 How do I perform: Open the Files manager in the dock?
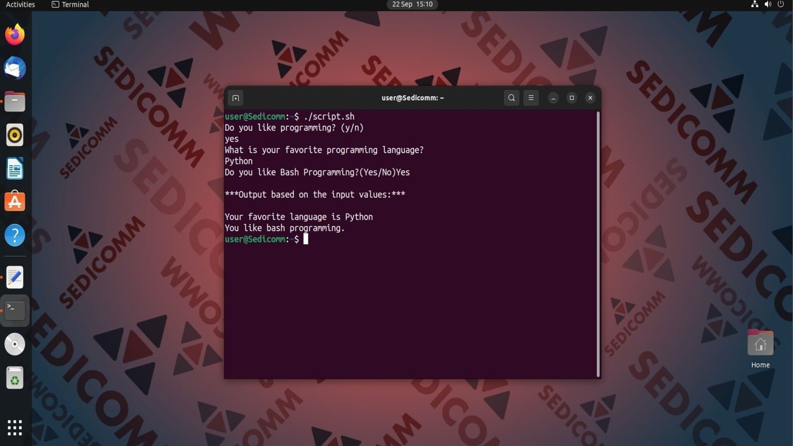(15, 102)
